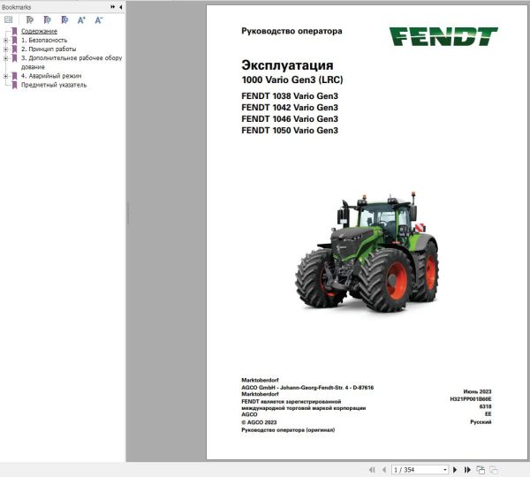Click the first gray bookmark expand icon

[30, 20]
